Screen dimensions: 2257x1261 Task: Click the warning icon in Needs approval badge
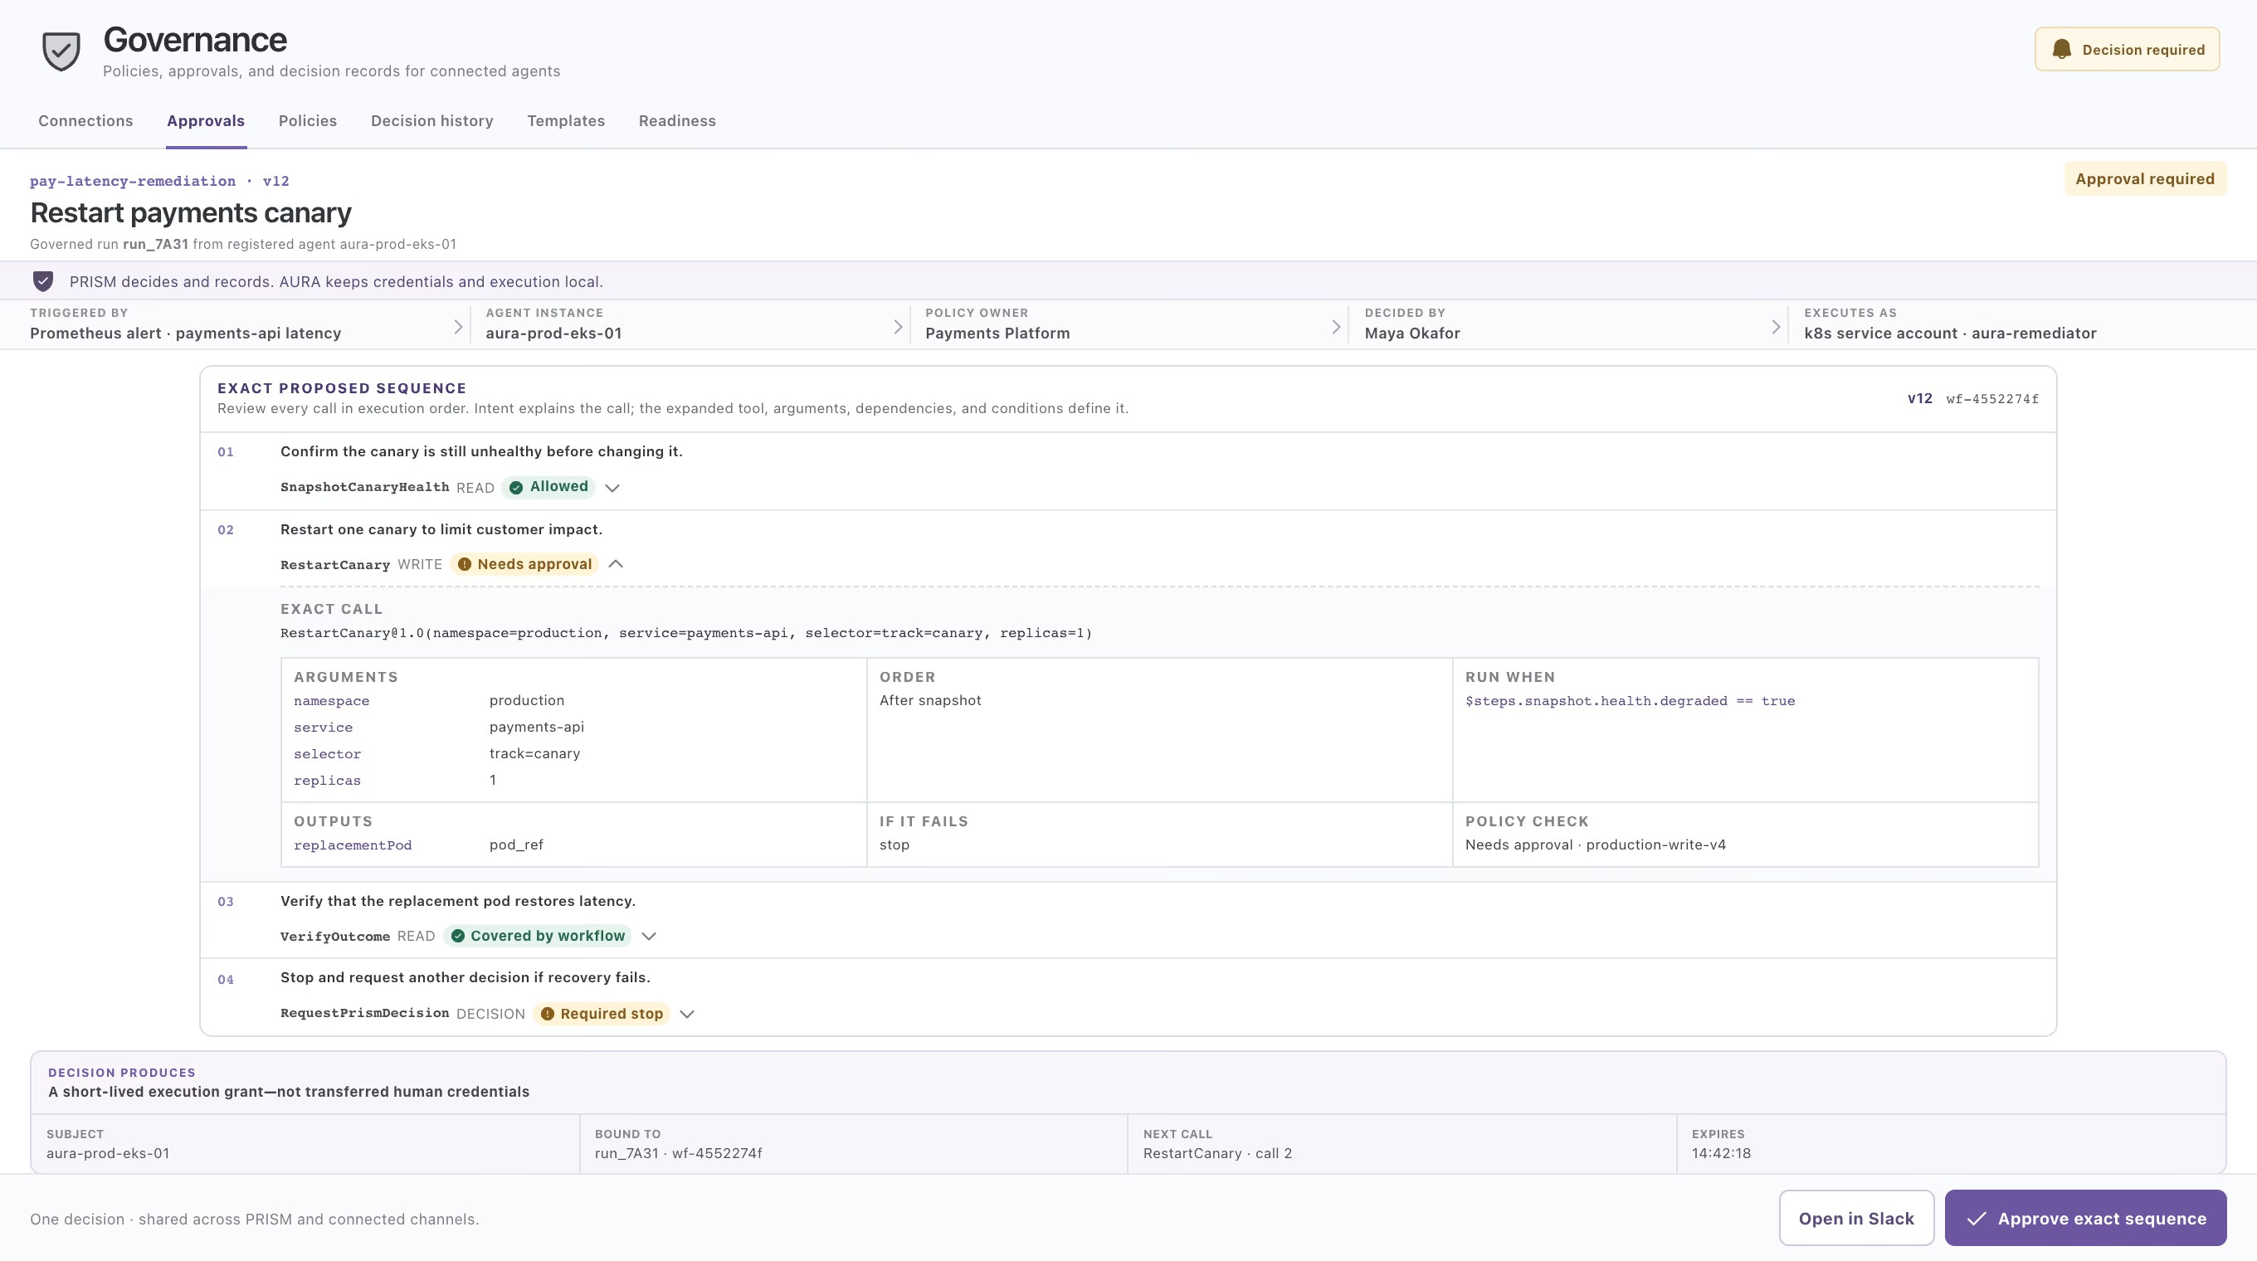coord(465,565)
